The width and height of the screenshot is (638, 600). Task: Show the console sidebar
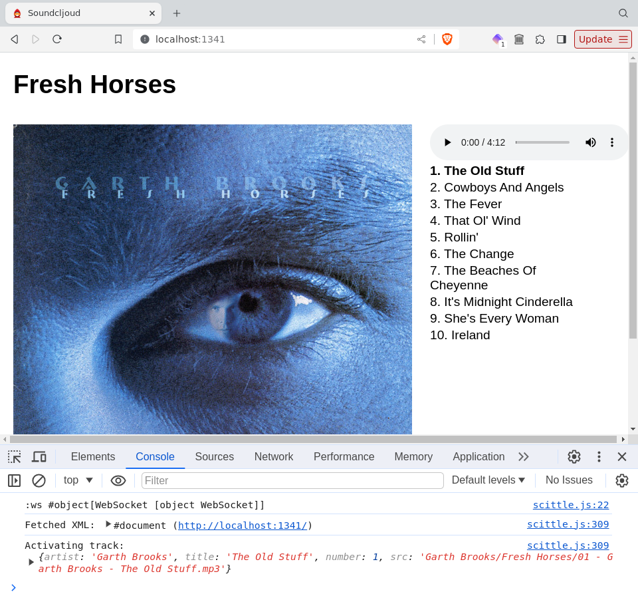point(14,481)
